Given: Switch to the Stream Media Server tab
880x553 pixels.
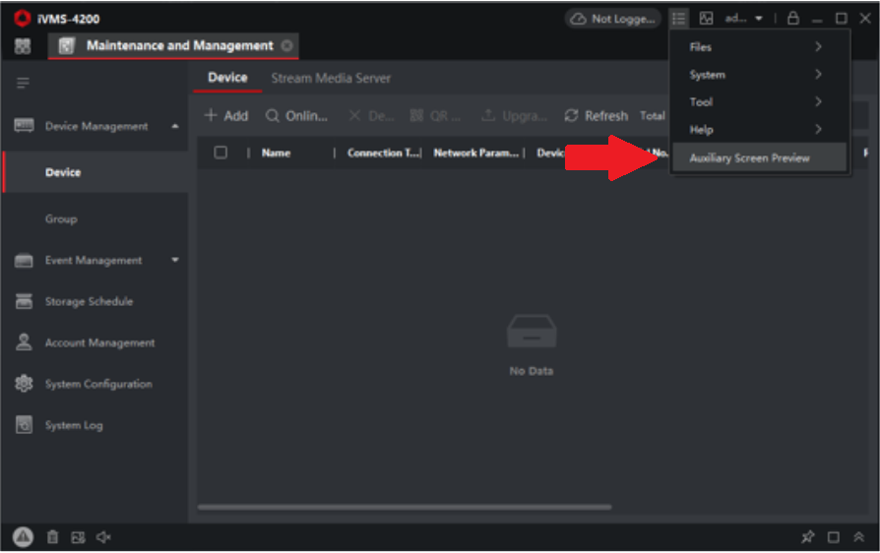Looking at the screenshot, I should [331, 78].
